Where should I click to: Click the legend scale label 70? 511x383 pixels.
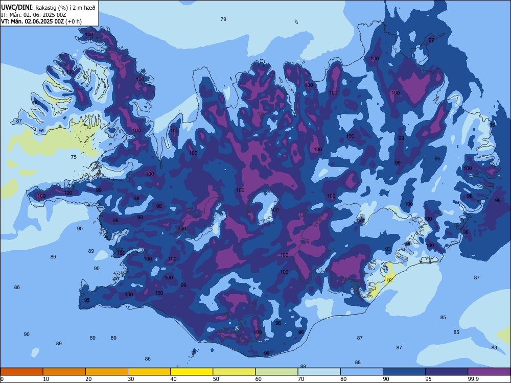point(301,379)
